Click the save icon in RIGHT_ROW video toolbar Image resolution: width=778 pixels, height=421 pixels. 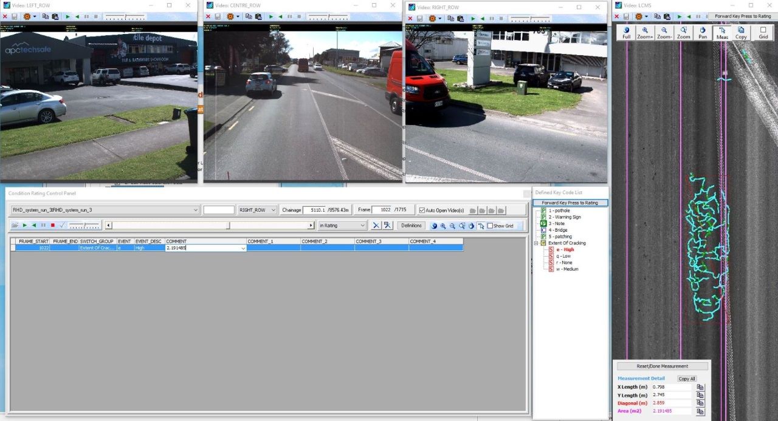tap(421, 18)
